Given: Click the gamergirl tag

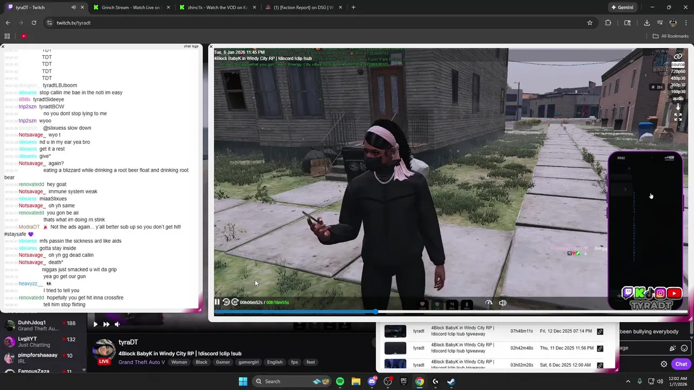Looking at the screenshot, I should click(x=248, y=362).
